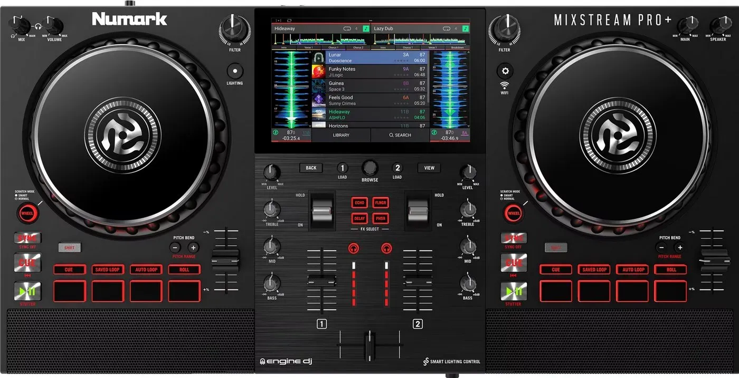Tap deck 1 SHIFT button
The height and width of the screenshot is (378, 739).
(70, 247)
